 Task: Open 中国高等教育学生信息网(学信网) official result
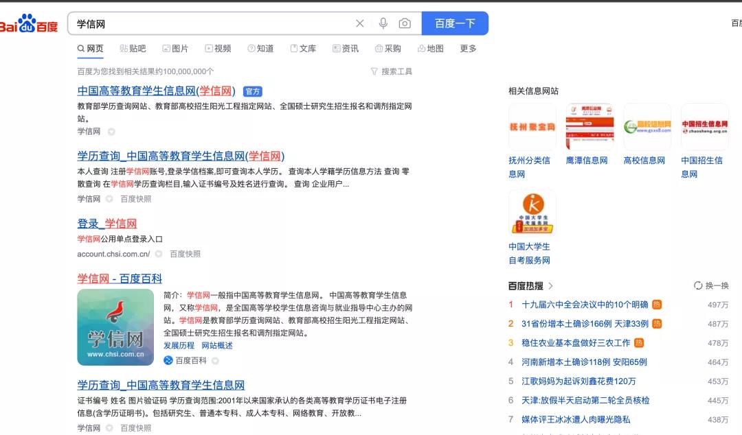(156, 91)
